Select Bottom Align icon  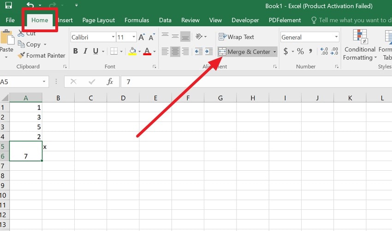pos(185,37)
